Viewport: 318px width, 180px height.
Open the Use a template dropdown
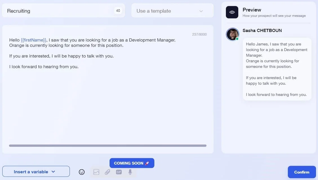pos(172,10)
